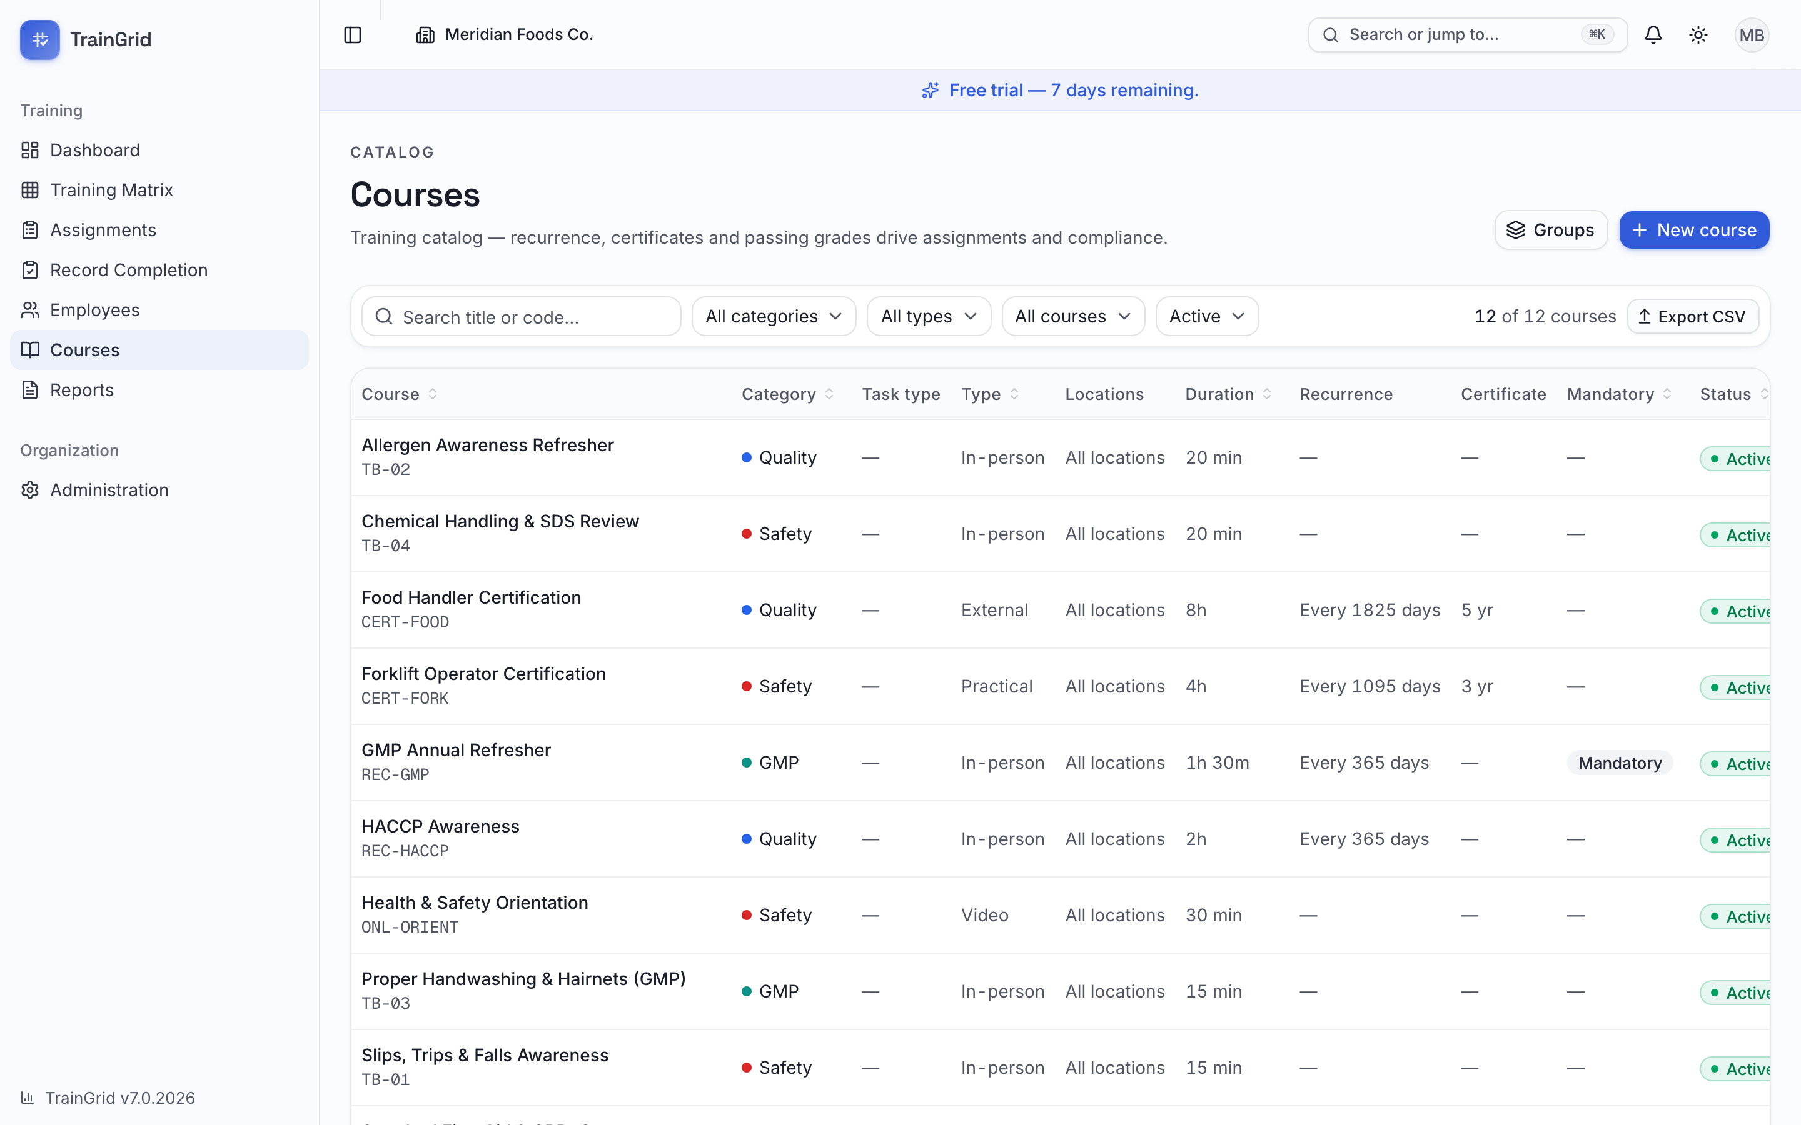The height and width of the screenshot is (1125, 1801).
Task: Open Proper Handwashing & Hairnets (GMP) course
Action: (524, 979)
